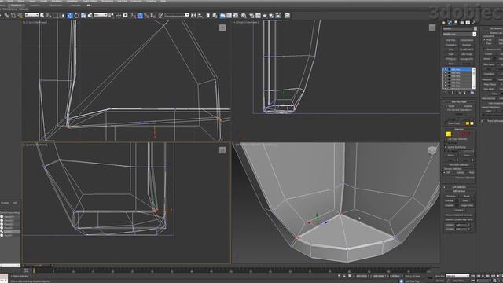Open the Utilities command panel tab
The image size is (503, 283).
pos(473,23)
